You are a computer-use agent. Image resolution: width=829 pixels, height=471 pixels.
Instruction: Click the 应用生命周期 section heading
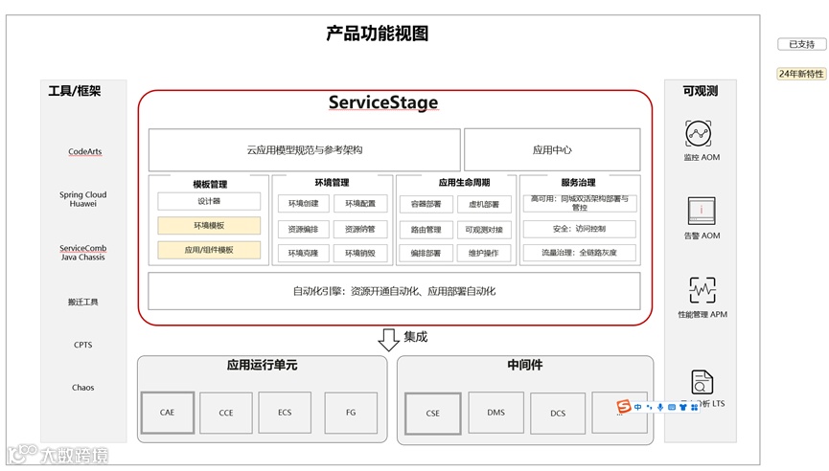[x=464, y=183]
